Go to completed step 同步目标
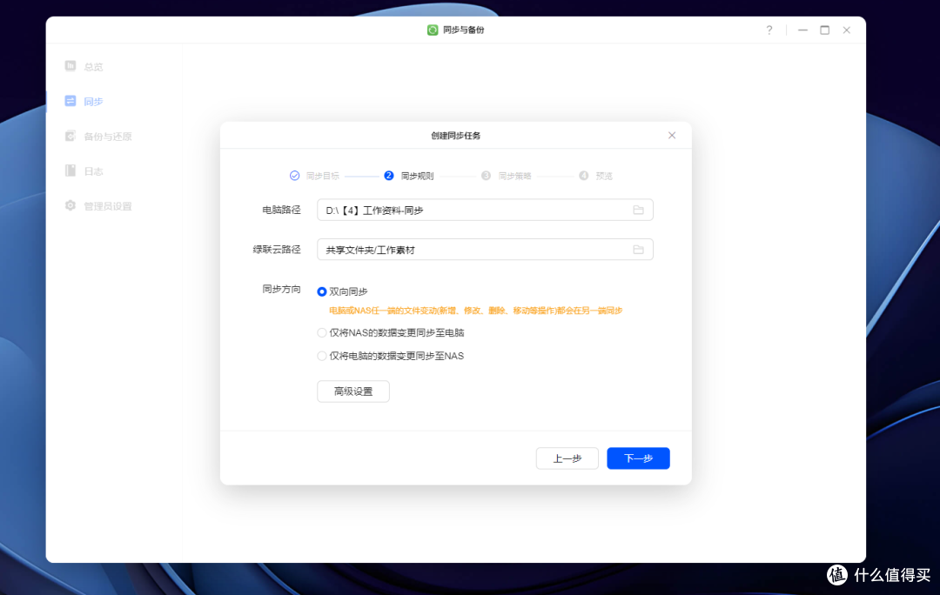940x595 pixels. [314, 176]
